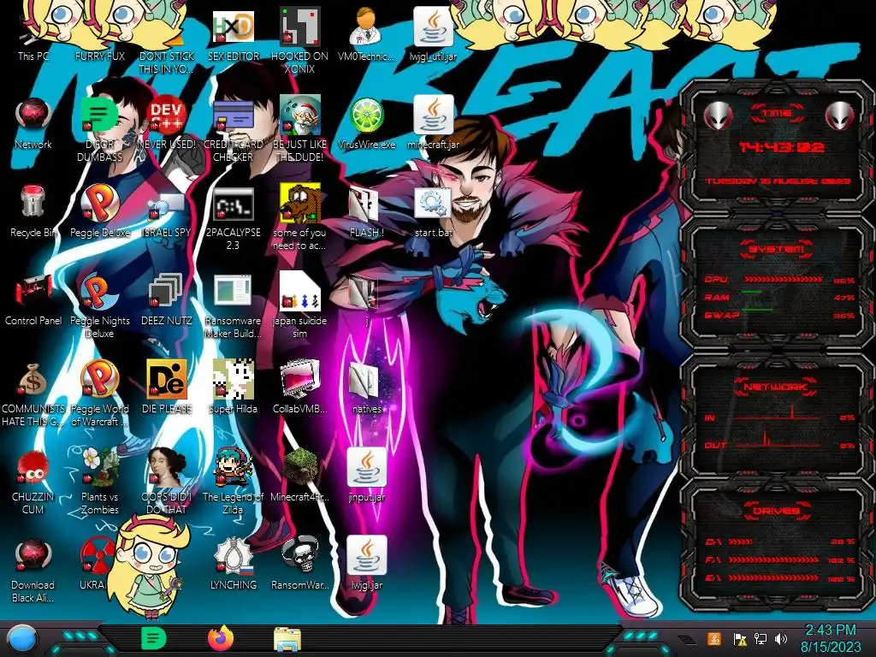The image size is (876, 657).
Task: Open the Download Black Ali... shortcut
Action: point(33,571)
